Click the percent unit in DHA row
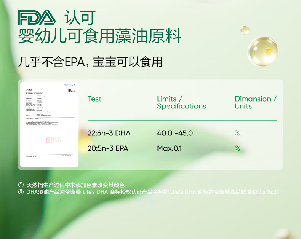The width and height of the screenshot is (301, 239). point(237,133)
